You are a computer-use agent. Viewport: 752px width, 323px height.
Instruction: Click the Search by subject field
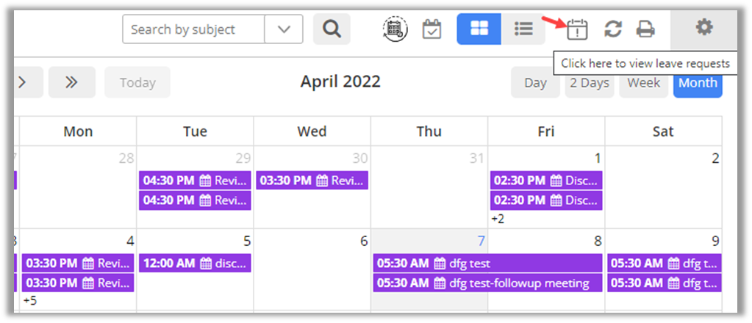[193, 29]
